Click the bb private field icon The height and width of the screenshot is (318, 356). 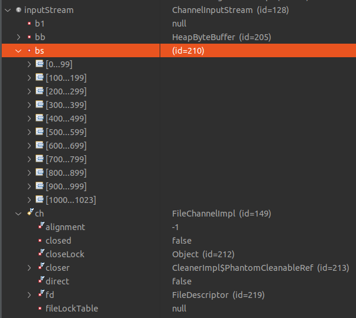click(30, 37)
